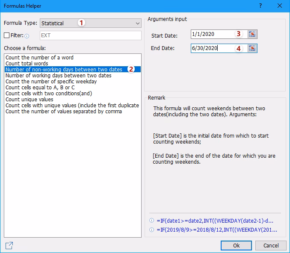The image size is (290, 253).
Task: Choose 'Count unique values' formula
Action: click(x=30, y=99)
